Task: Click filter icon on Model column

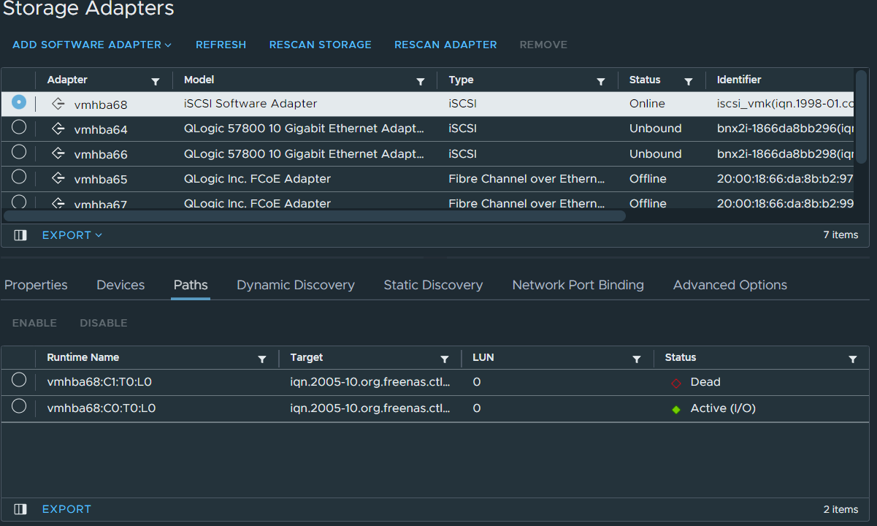Action: pos(421,81)
